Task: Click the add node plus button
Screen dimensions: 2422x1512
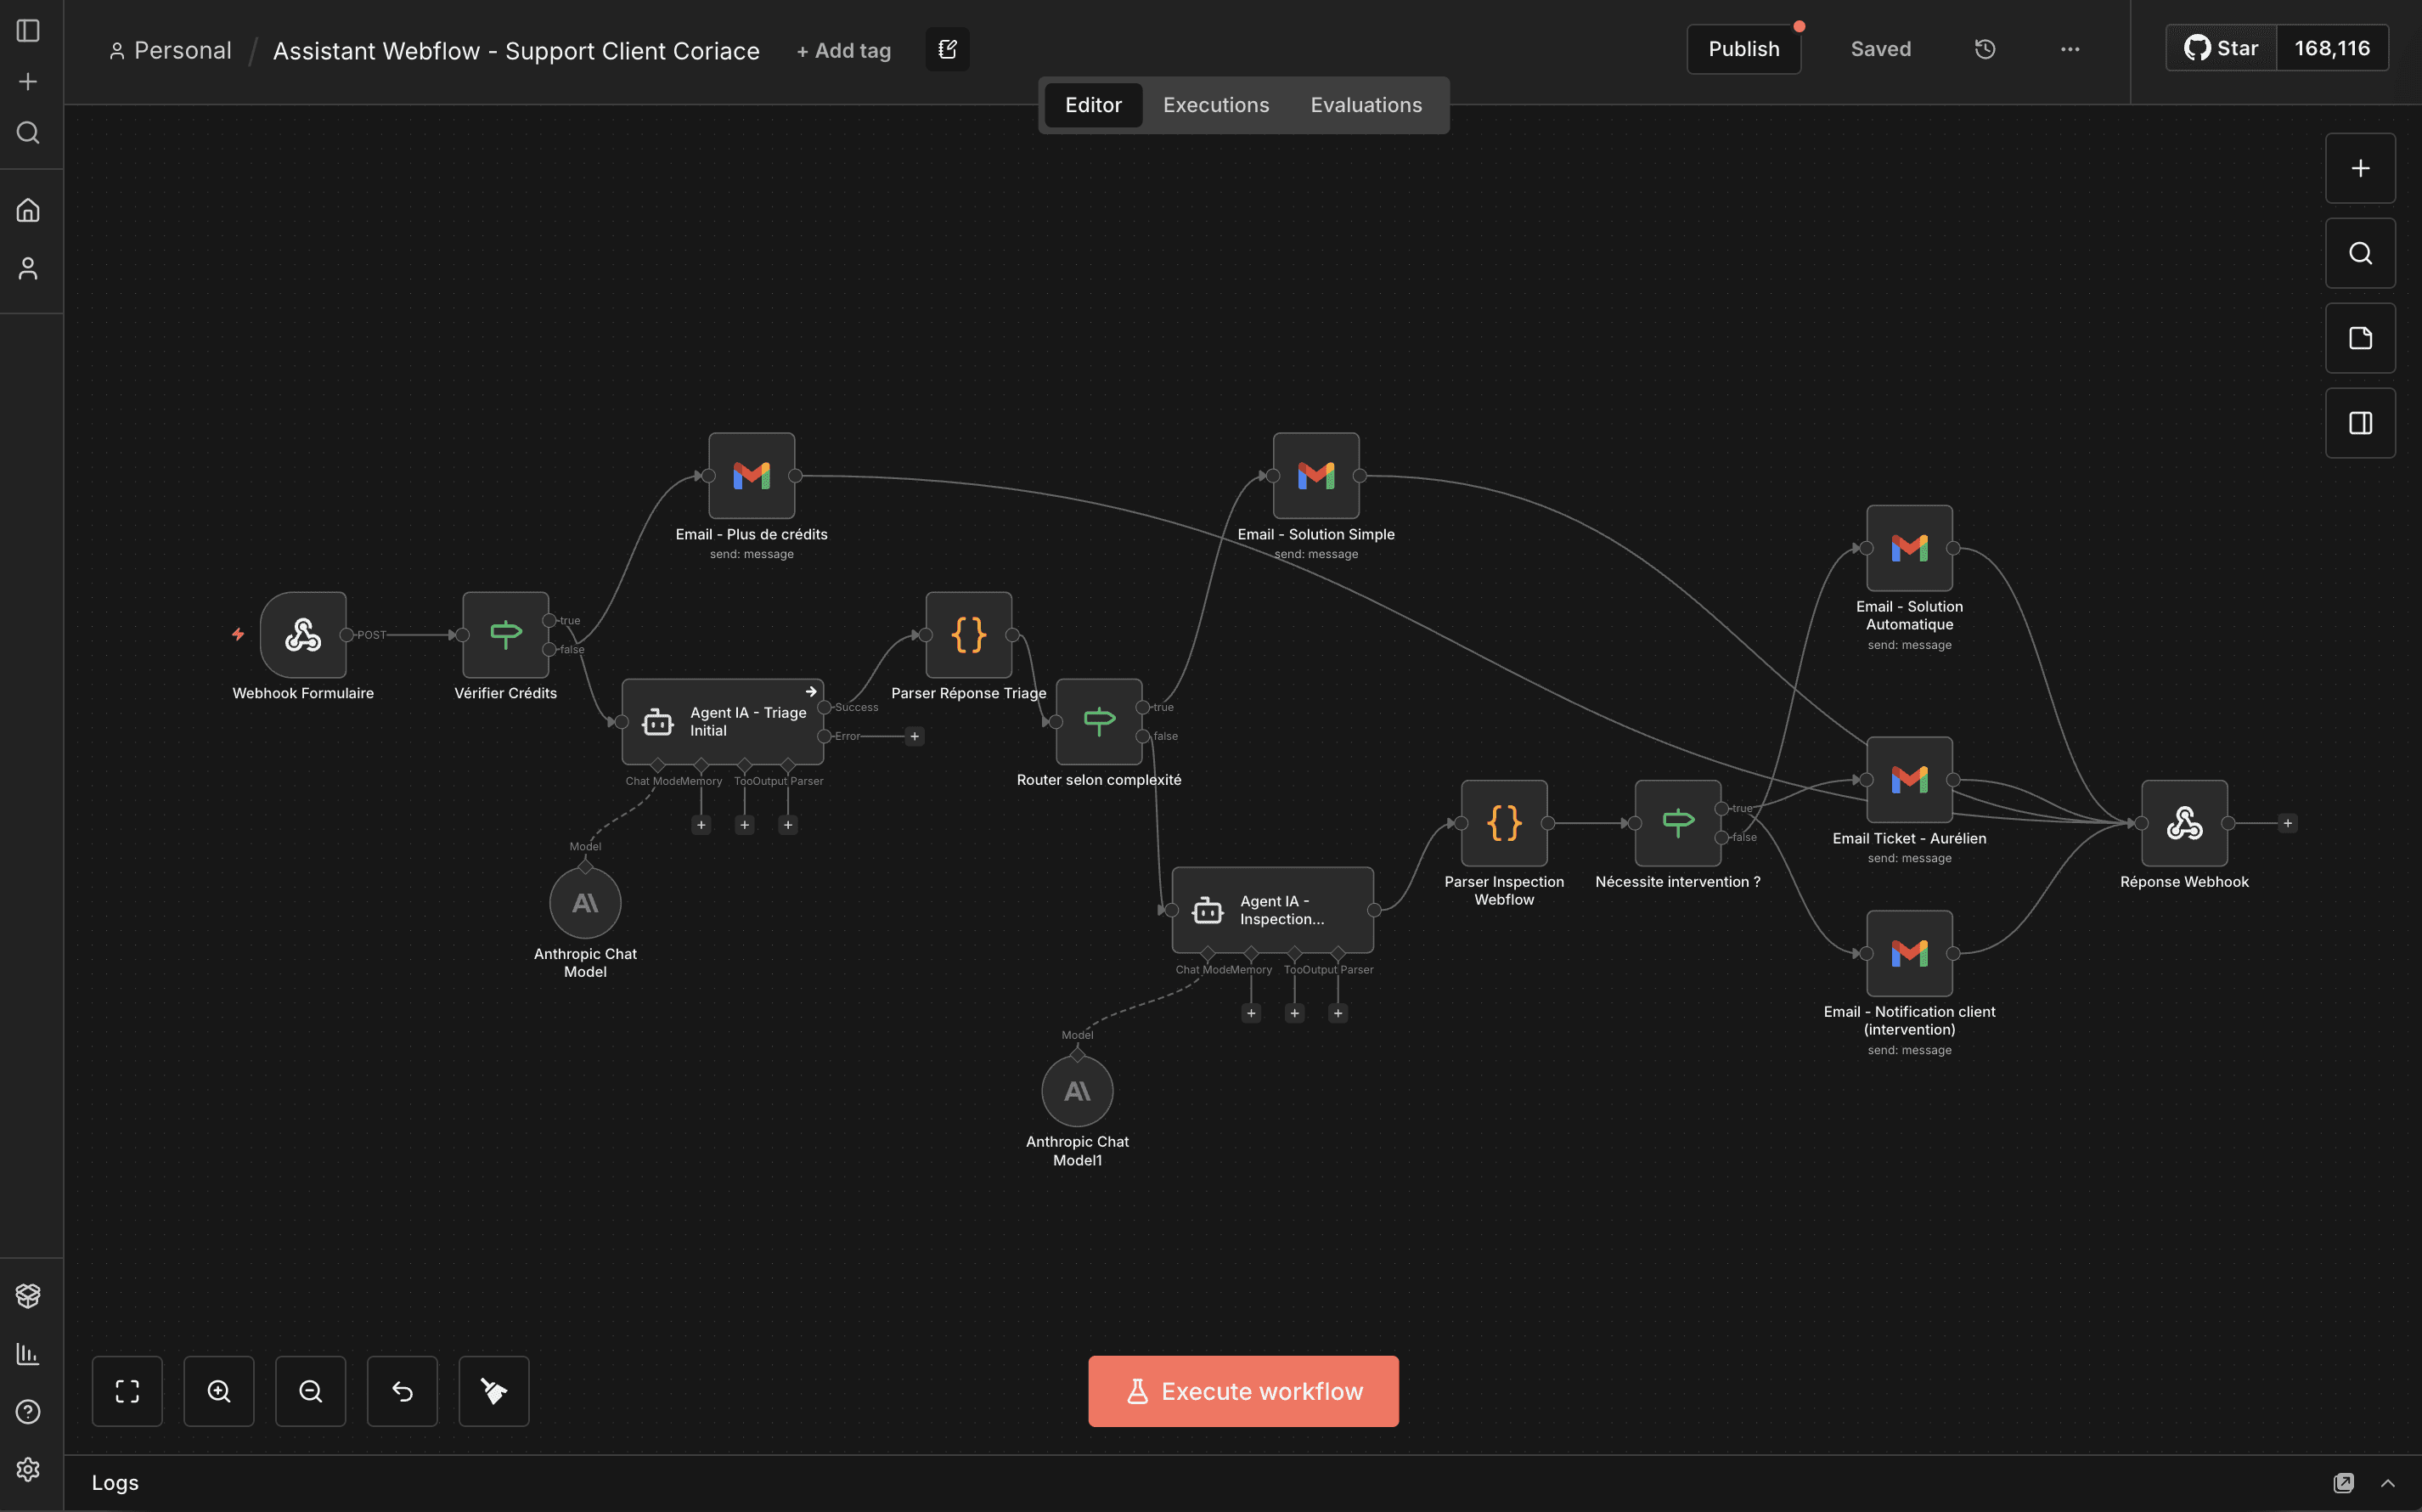Action: tap(2360, 168)
